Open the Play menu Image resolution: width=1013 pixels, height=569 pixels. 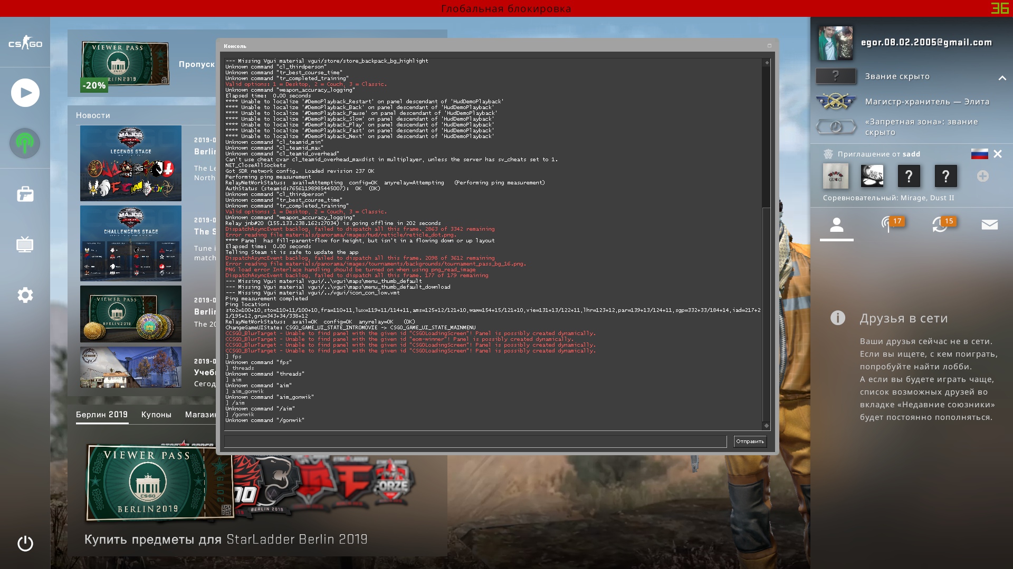click(x=25, y=93)
